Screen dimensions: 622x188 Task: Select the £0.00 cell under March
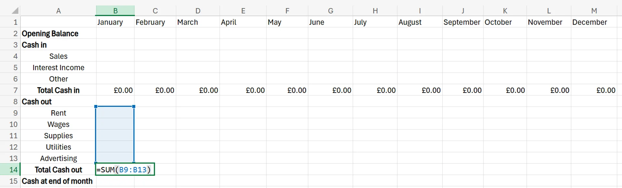pyautogui.click(x=198, y=90)
